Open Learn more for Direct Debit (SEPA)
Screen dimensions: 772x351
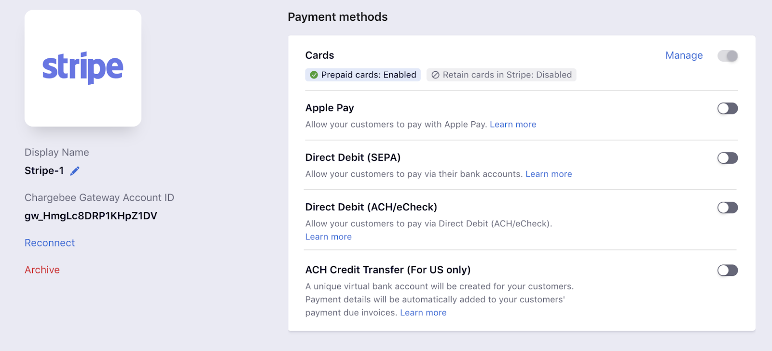[549, 174]
